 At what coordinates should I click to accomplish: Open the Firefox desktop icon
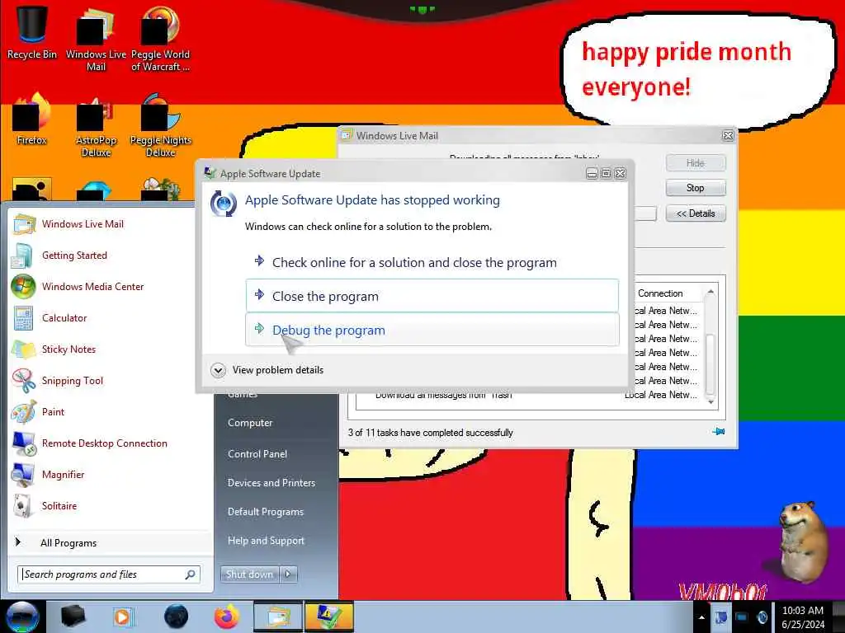[32, 120]
